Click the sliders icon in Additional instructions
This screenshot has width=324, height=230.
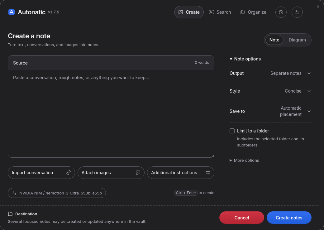(208, 173)
